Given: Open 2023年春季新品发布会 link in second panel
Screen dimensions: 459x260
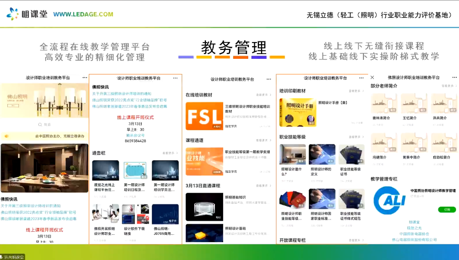Looking at the screenshot, I should point(129,107).
